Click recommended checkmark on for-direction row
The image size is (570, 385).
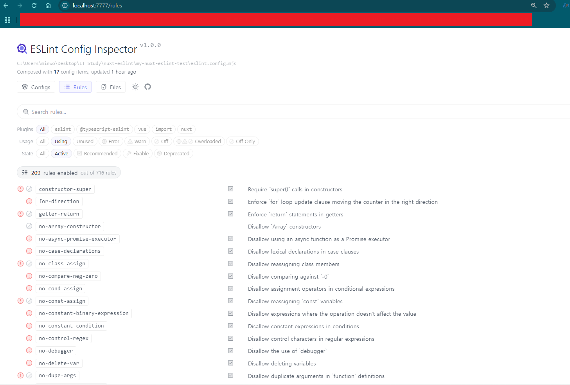coord(231,201)
